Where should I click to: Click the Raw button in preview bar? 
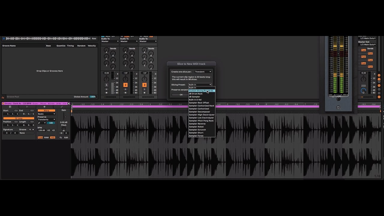pyautogui.click(x=94, y=38)
